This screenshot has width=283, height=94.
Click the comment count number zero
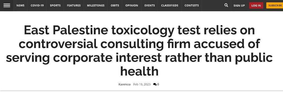pyautogui.click(x=158, y=84)
